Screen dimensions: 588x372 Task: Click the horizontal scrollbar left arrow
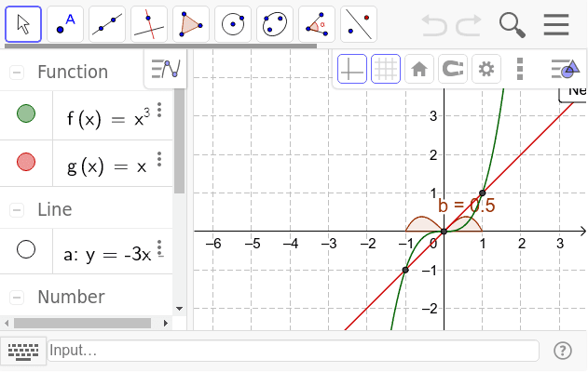tap(7, 323)
